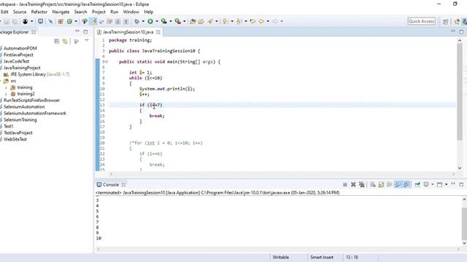
Task: Open the New Java Class dropdown arrow
Action: (x=76, y=21)
